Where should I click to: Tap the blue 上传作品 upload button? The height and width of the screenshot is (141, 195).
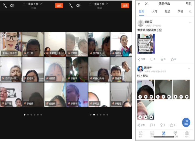(x=186, y=122)
